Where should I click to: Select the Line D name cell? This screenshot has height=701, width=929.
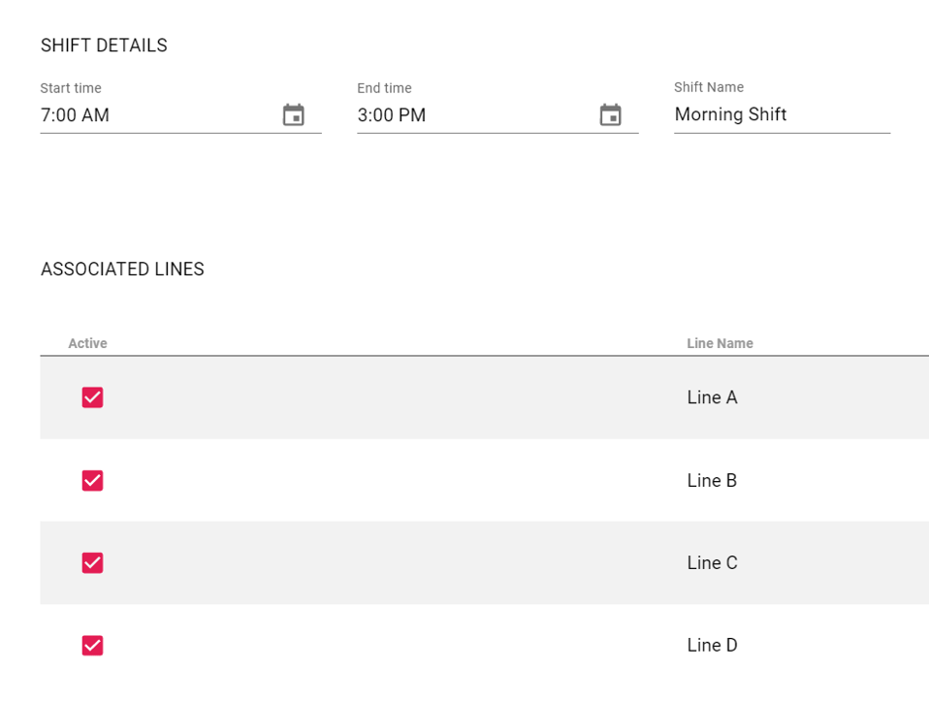pos(712,646)
